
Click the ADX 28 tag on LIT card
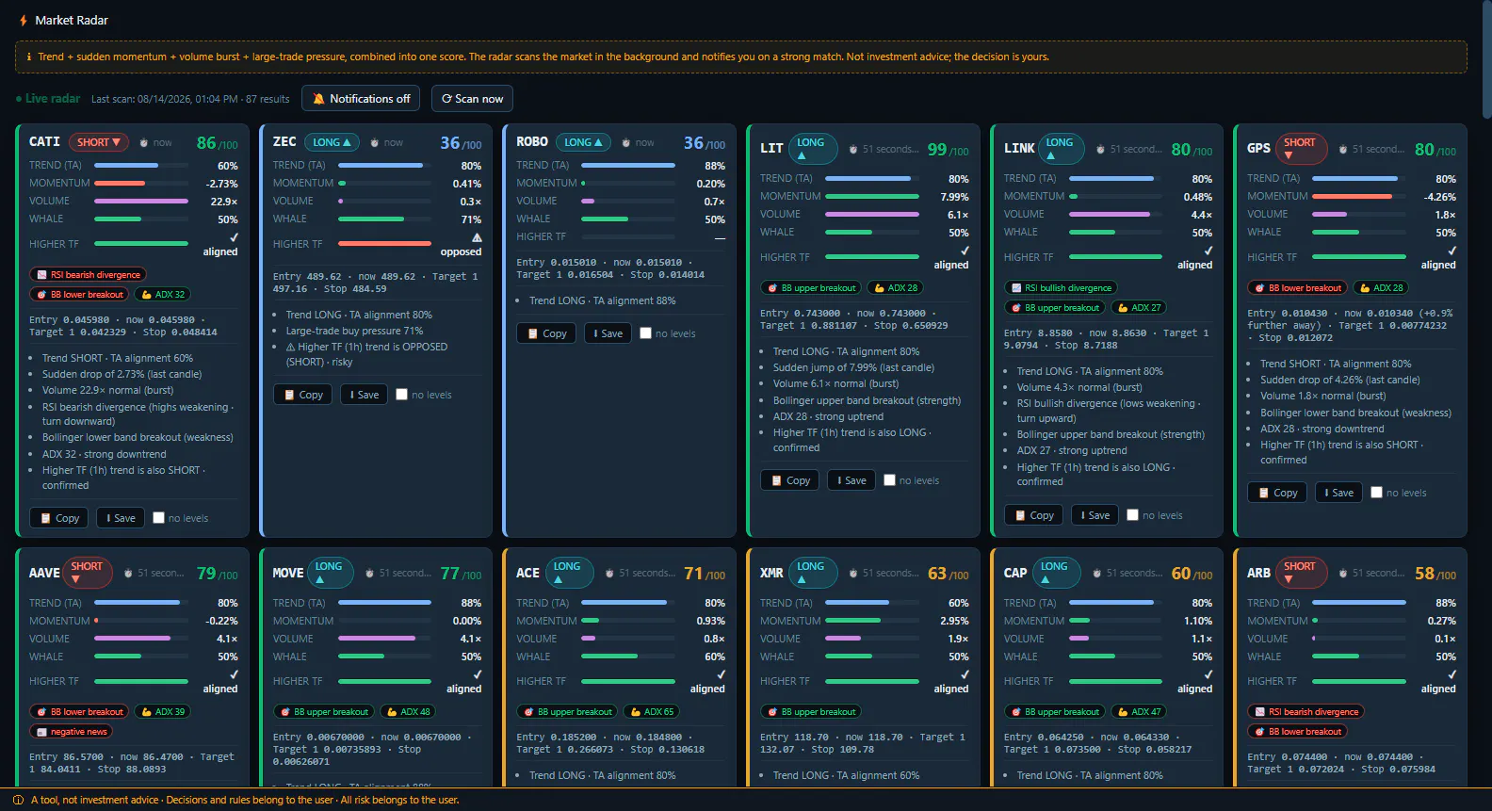coord(894,288)
